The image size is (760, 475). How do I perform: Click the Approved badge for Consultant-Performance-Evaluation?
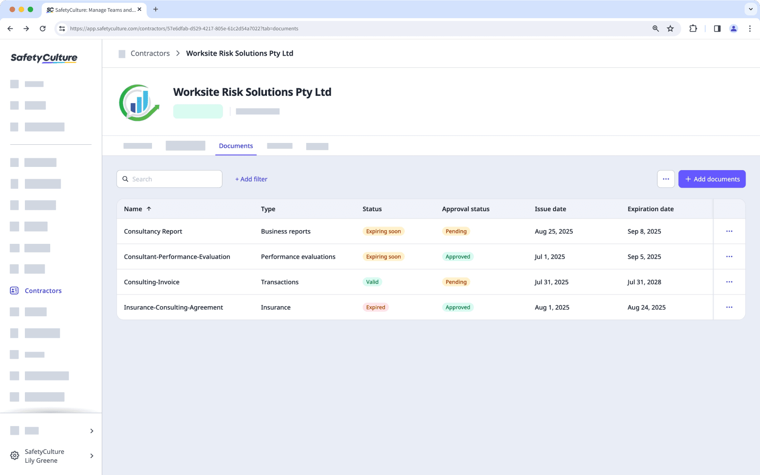[x=457, y=256]
